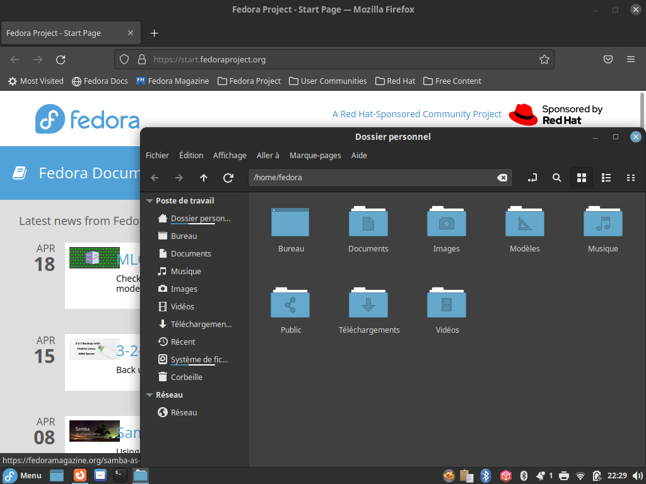Screen dimensions: 646x484
Task: Clear the location bar path
Action: coord(502,178)
